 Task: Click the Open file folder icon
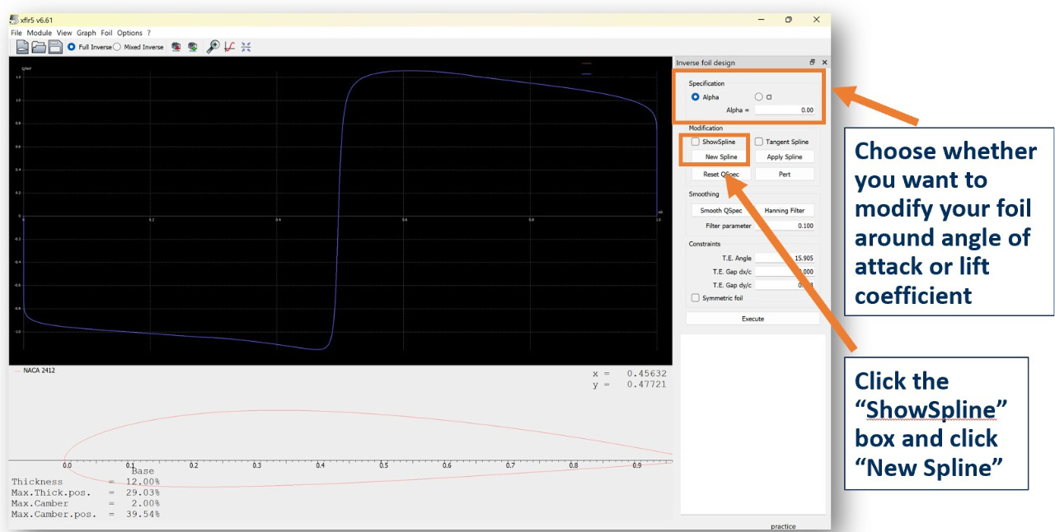point(39,47)
